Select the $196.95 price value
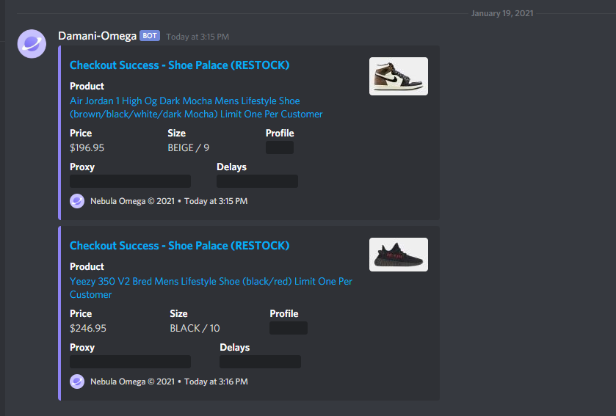The width and height of the screenshot is (616, 416). tap(87, 147)
